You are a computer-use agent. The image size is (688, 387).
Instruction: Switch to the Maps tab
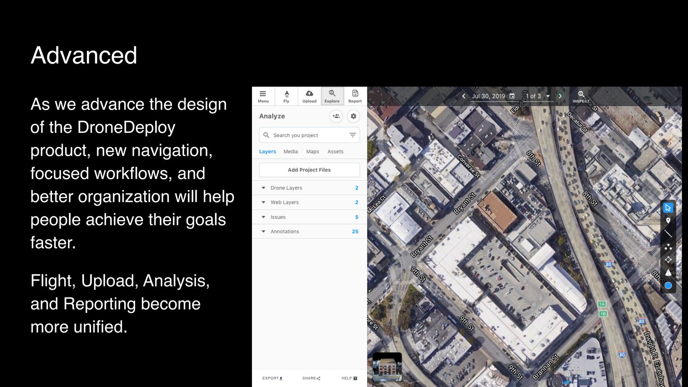point(313,152)
